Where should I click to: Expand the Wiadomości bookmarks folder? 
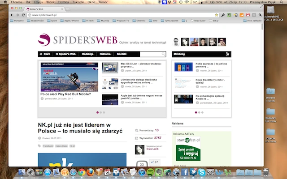click(x=35, y=21)
